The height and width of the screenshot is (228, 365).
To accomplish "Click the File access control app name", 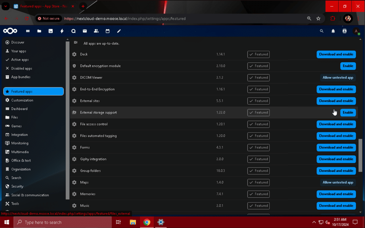I will click(94, 124).
